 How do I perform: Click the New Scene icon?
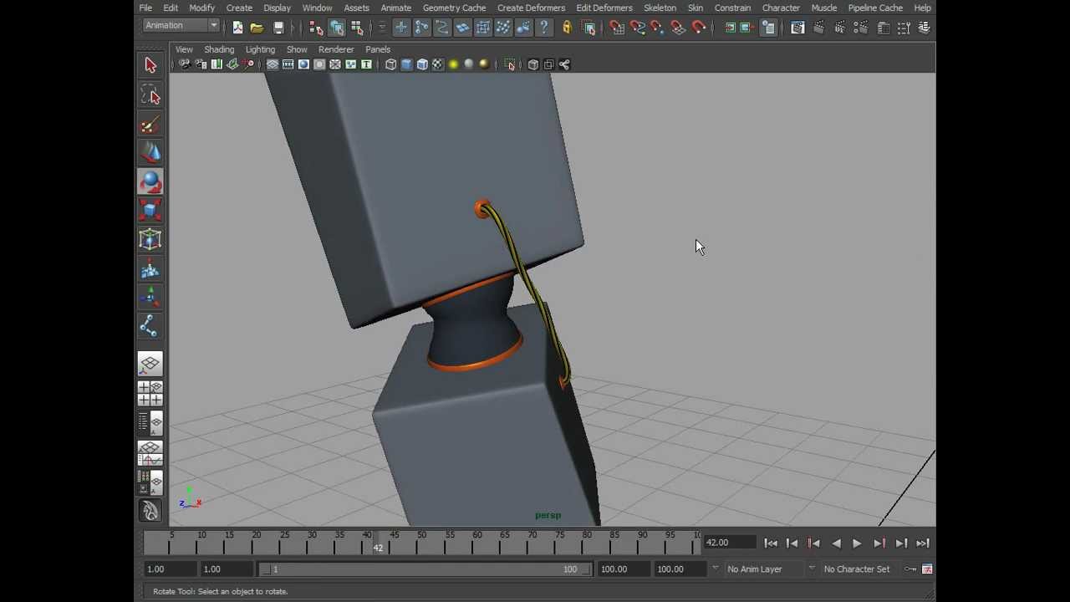coord(237,28)
